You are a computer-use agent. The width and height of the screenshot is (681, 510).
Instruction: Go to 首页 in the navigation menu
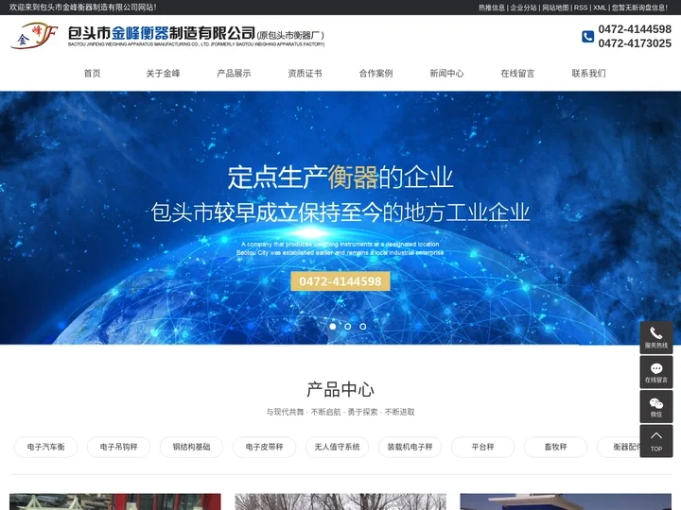tap(92, 74)
